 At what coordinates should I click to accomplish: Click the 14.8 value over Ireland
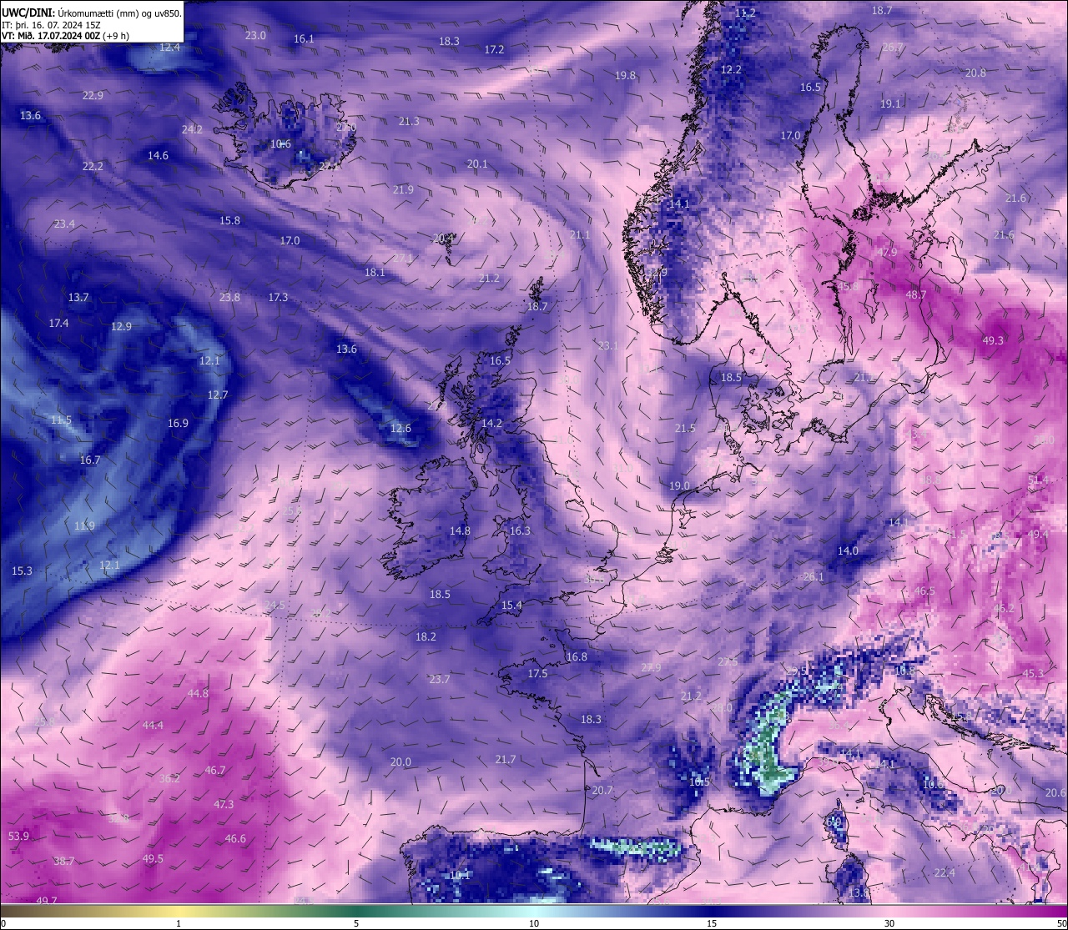tap(460, 530)
